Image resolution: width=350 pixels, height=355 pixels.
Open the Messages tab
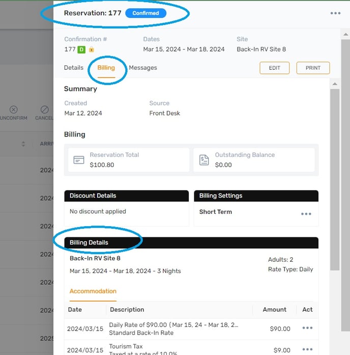(143, 68)
